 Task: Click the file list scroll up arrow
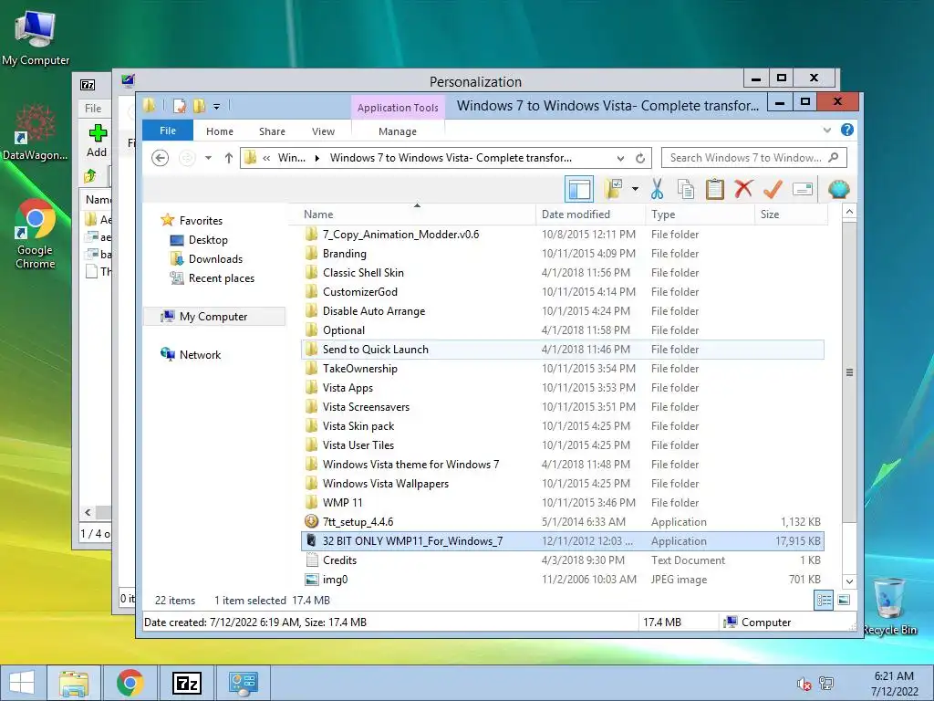tap(849, 212)
